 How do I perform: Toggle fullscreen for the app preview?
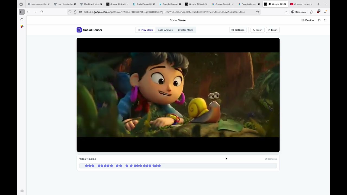pyautogui.click(x=325, y=20)
